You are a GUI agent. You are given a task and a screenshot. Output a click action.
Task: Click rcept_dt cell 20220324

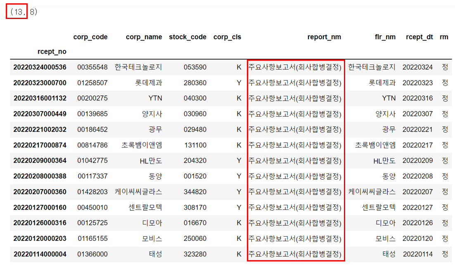click(417, 67)
